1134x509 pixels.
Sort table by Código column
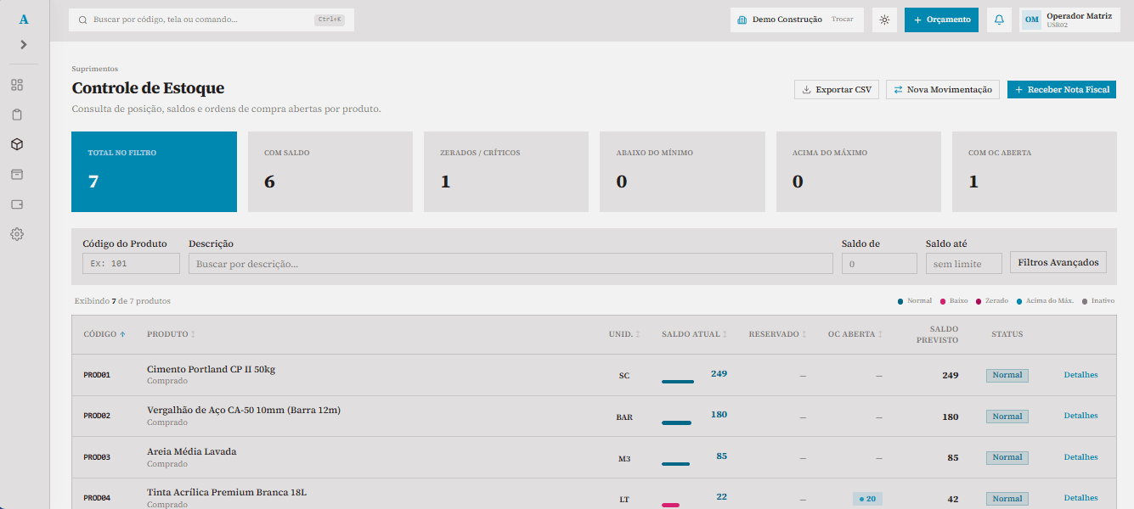pyautogui.click(x=104, y=334)
